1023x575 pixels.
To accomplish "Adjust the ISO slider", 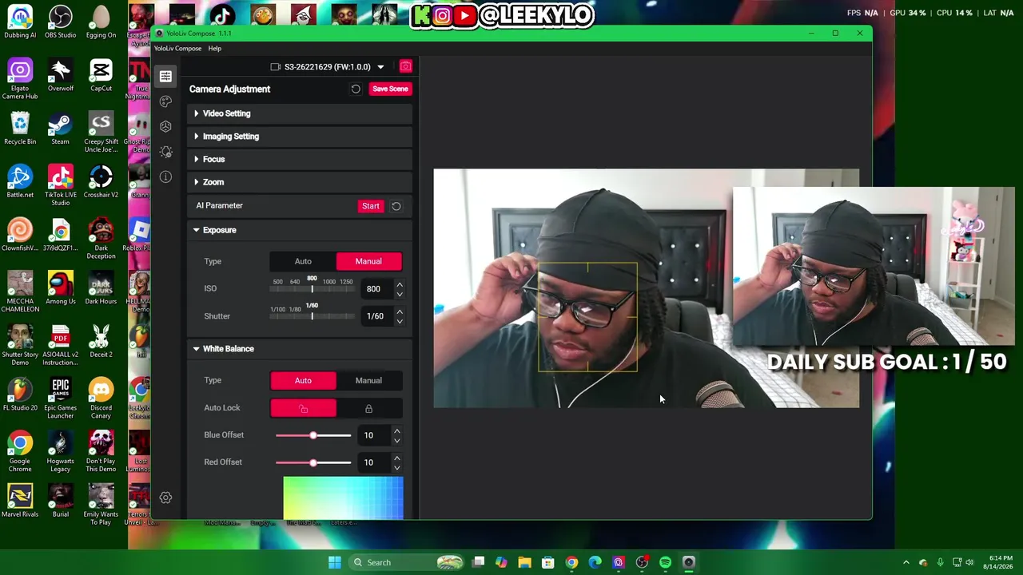I will pos(312,288).
